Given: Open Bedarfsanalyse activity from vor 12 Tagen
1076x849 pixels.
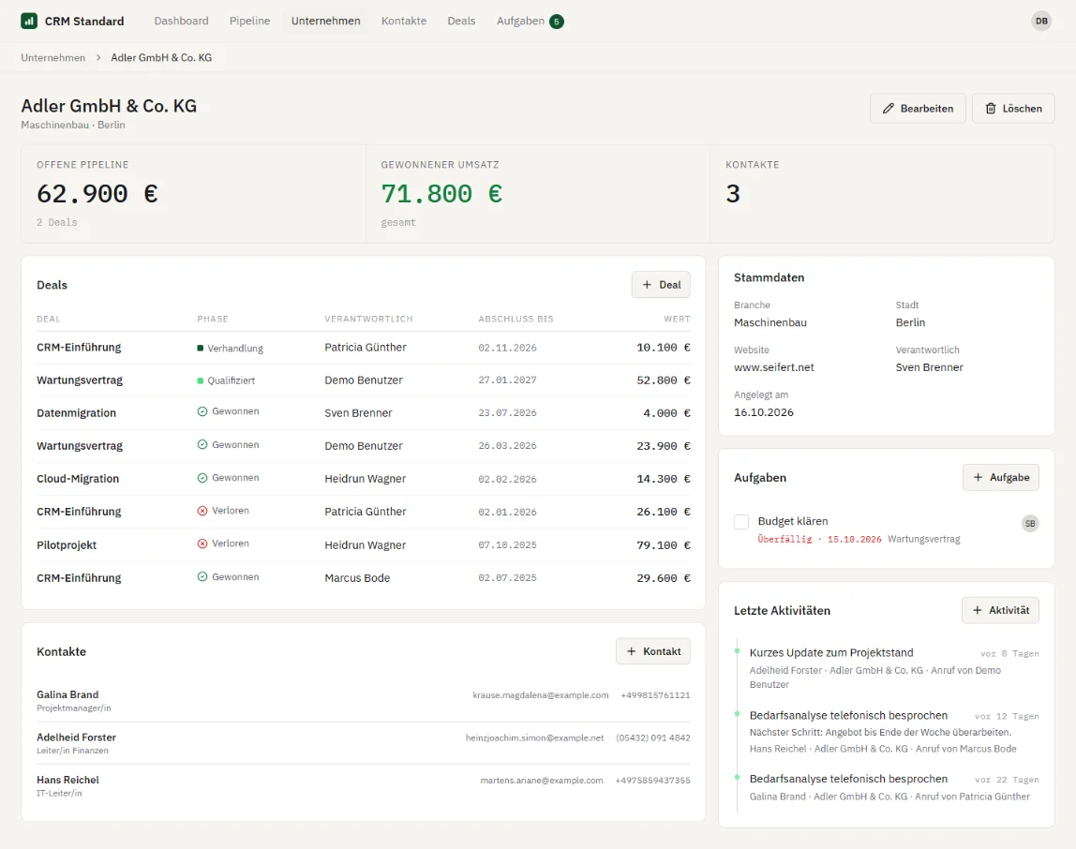Looking at the screenshot, I should [848, 715].
